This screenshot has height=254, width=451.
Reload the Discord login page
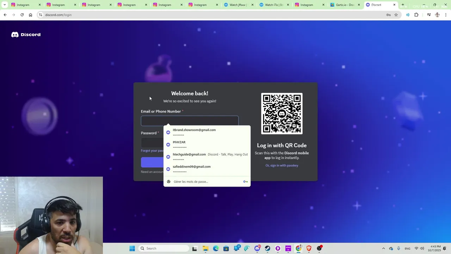coord(22,15)
